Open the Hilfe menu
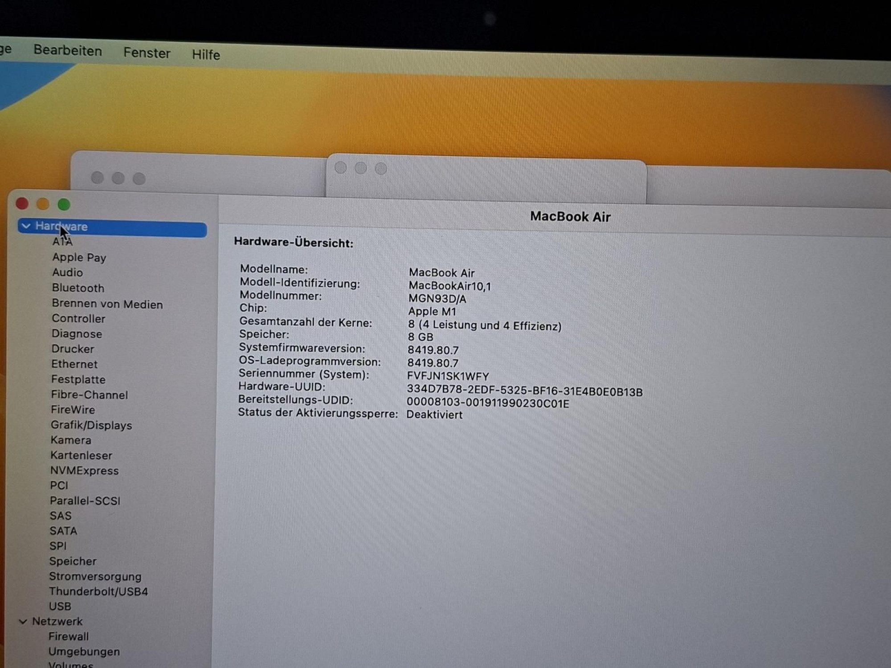 click(206, 54)
